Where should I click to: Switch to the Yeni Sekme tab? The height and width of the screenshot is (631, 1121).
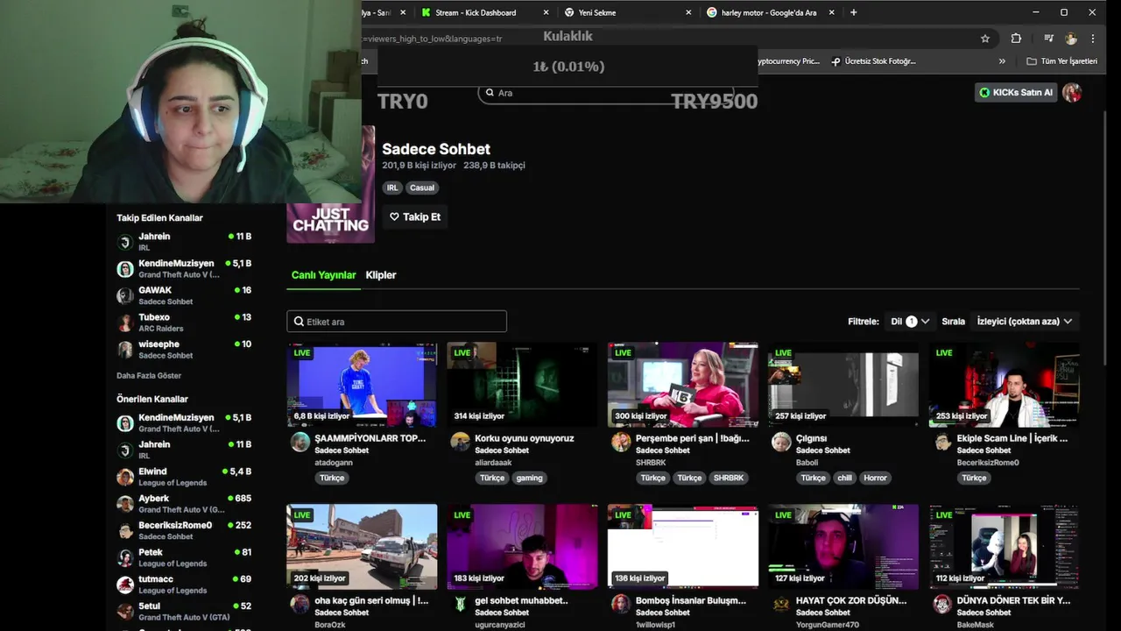click(597, 12)
